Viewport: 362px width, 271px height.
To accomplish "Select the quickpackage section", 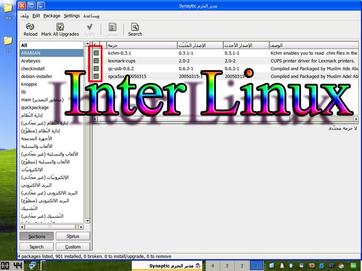I will [x=52, y=107].
